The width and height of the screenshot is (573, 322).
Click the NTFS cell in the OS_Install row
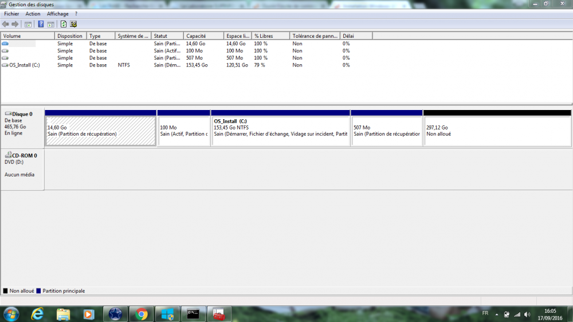[x=124, y=65]
